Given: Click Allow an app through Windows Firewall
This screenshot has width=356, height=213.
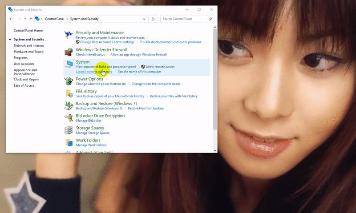Looking at the screenshot, I should [x=138, y=54].
